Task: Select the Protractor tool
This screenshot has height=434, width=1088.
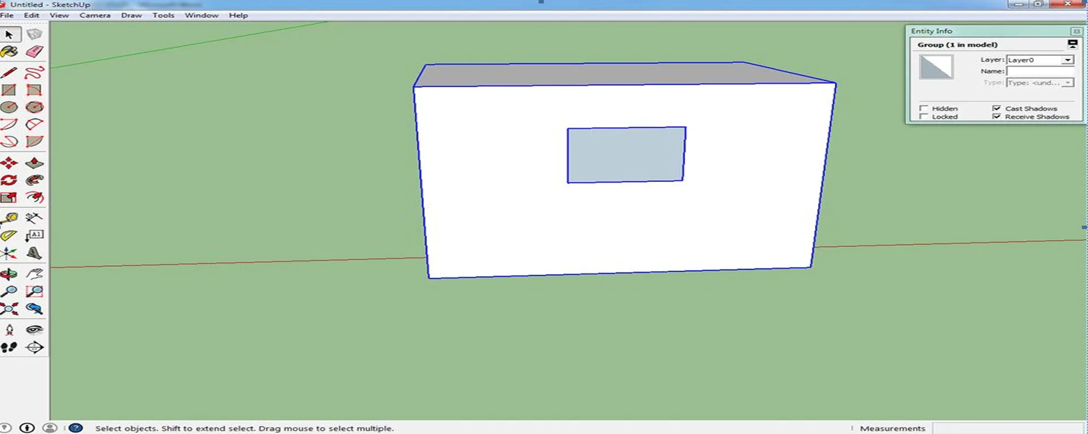Action: (10, 235)
